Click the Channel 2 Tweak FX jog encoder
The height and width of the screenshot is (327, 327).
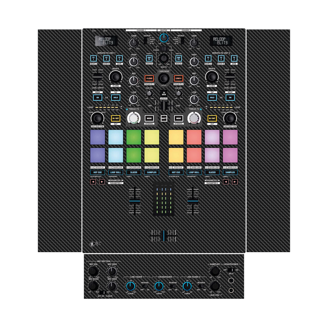(194, 118)
